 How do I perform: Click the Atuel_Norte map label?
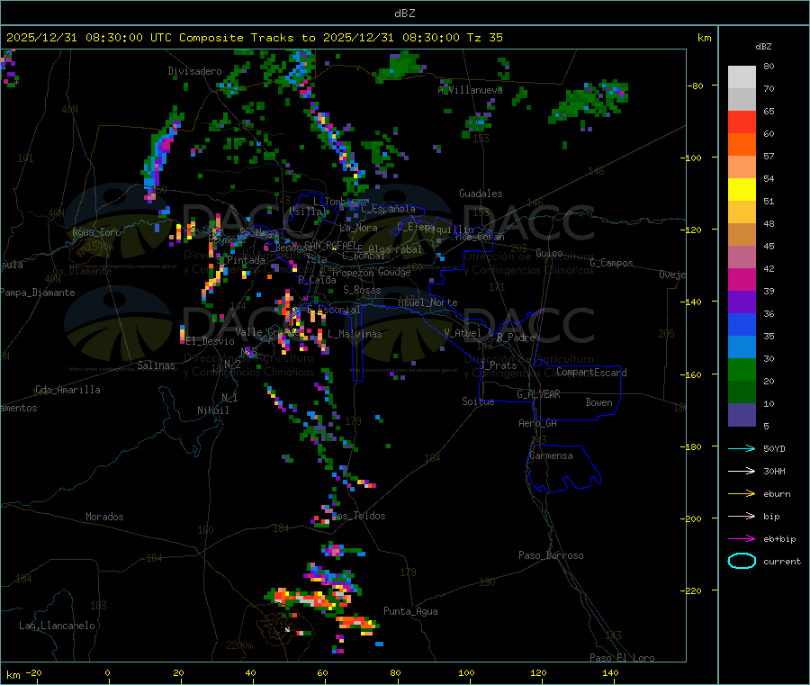tap(427, 302)
